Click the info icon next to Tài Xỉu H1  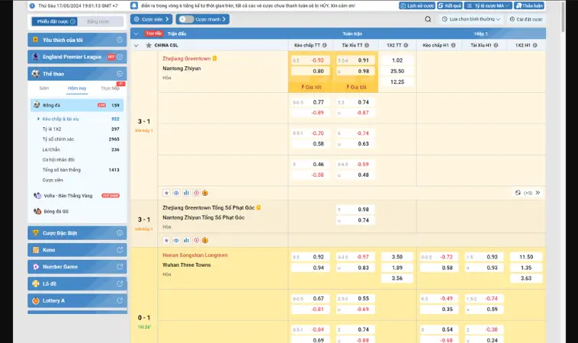point(499,45)
